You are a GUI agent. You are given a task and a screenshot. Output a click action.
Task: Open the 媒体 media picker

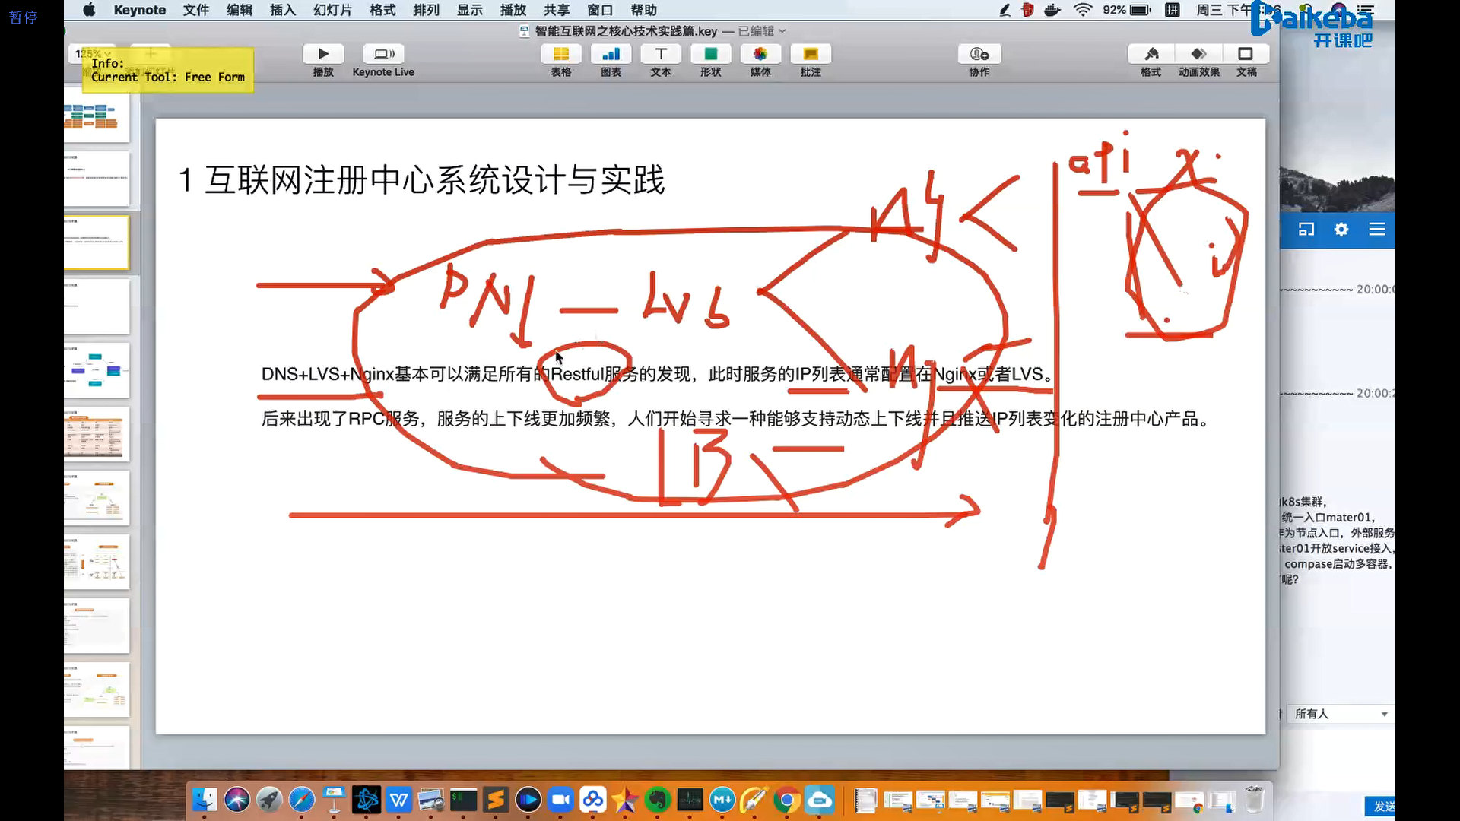760,55
